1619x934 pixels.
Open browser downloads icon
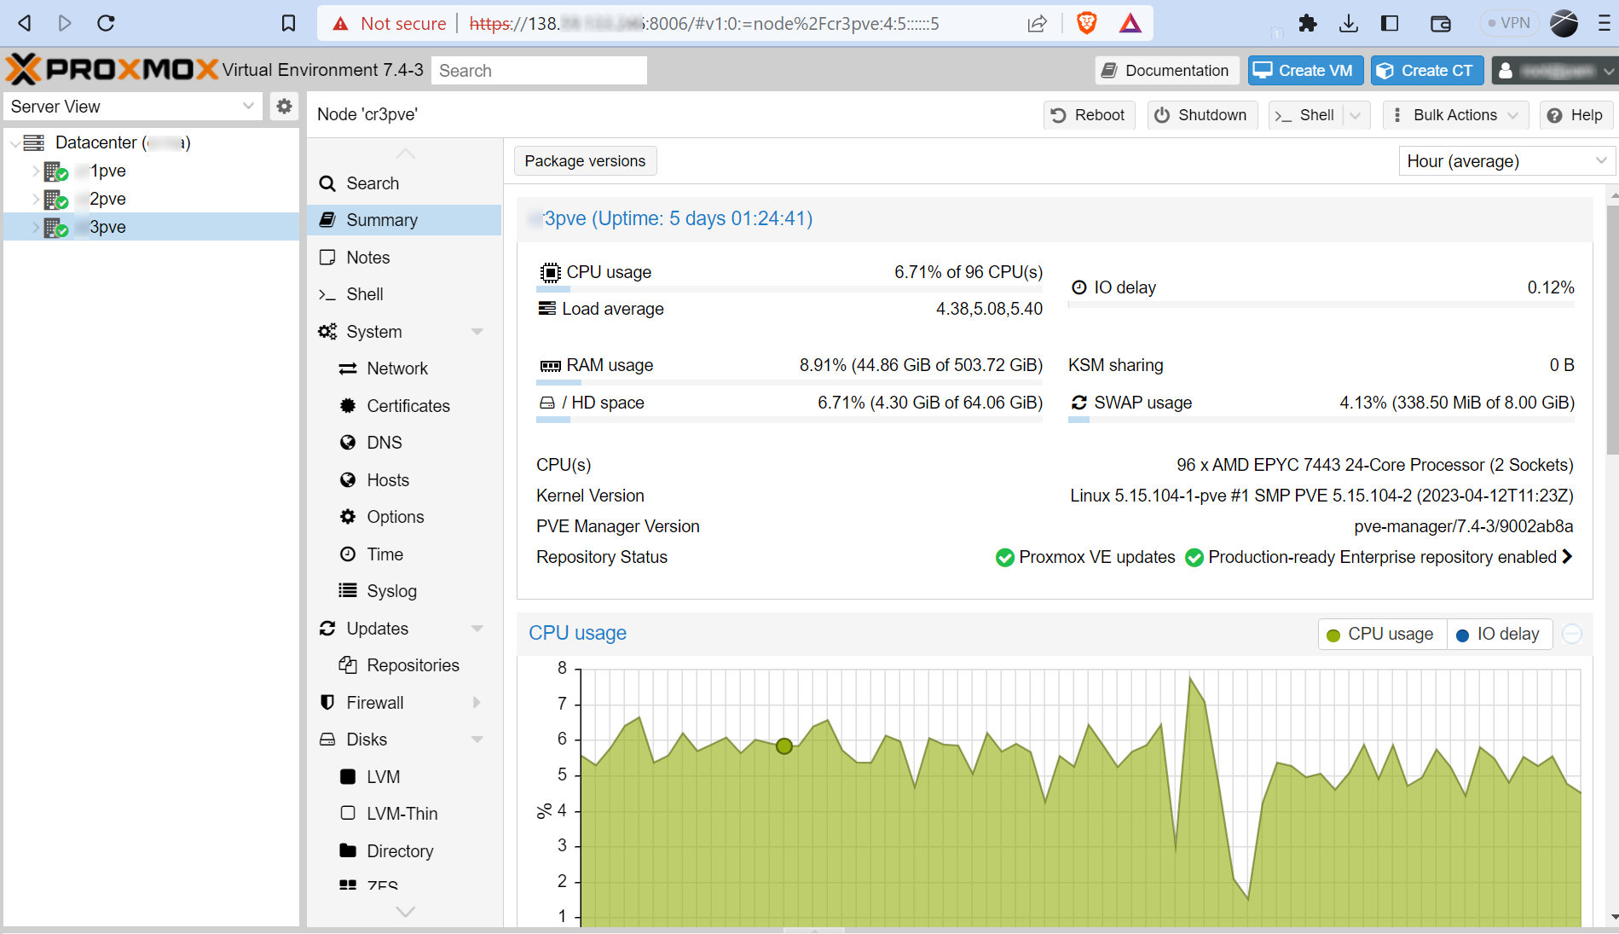1348,23
